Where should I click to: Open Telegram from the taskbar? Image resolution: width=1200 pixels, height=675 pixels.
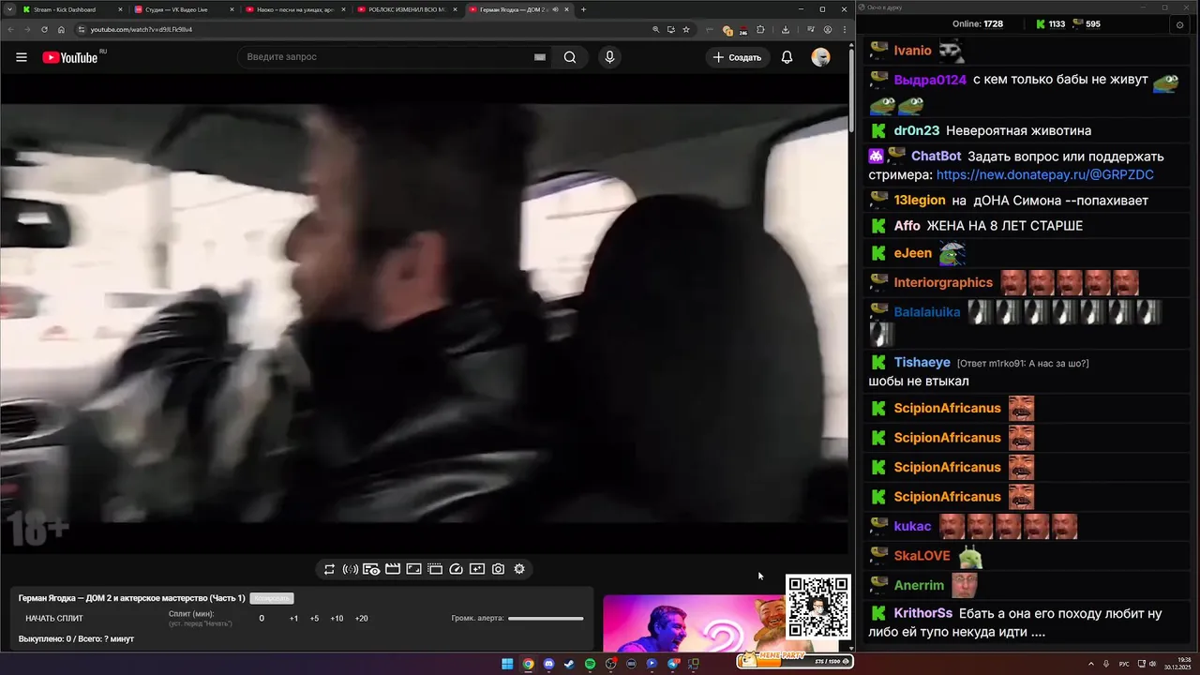(672, 664)
